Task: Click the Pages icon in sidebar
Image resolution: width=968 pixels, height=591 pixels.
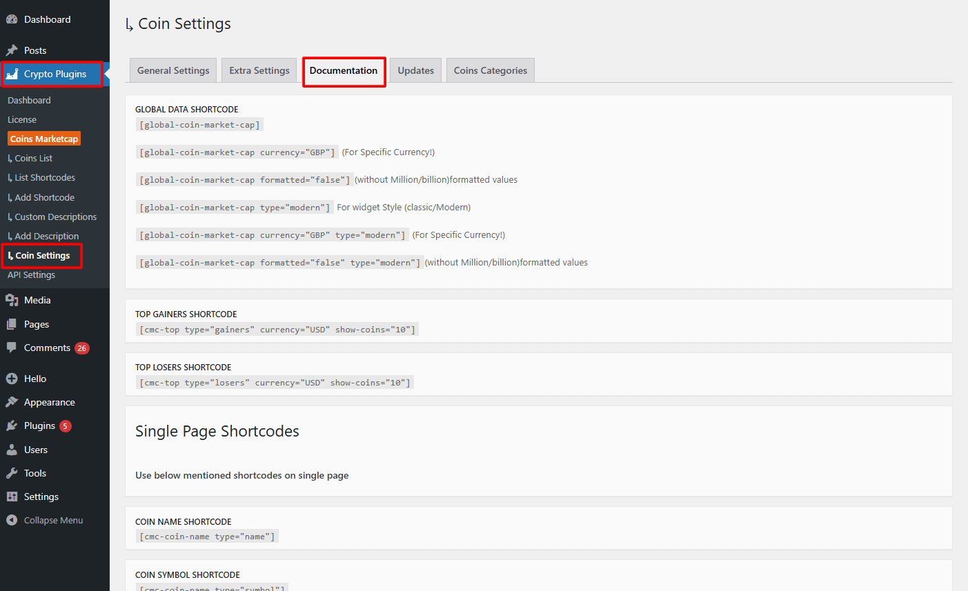Action: click(12, 324)
